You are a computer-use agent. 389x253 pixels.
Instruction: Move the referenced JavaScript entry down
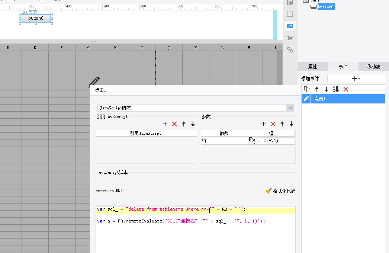pyautogui.click(x=193, y=124)
